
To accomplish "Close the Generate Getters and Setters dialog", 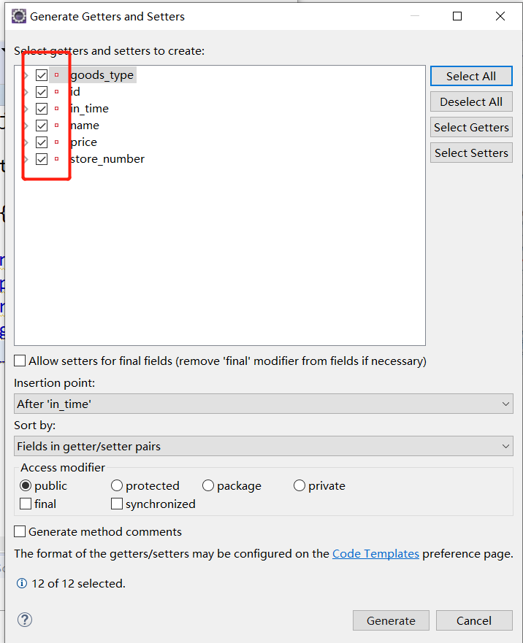I will pos(500,16).
